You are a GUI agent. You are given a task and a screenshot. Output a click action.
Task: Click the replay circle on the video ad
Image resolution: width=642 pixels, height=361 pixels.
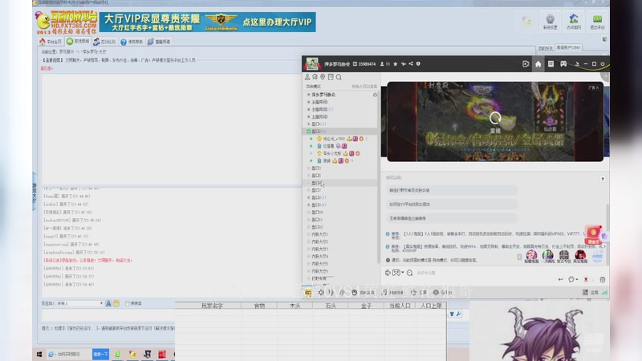pos(495,118)
